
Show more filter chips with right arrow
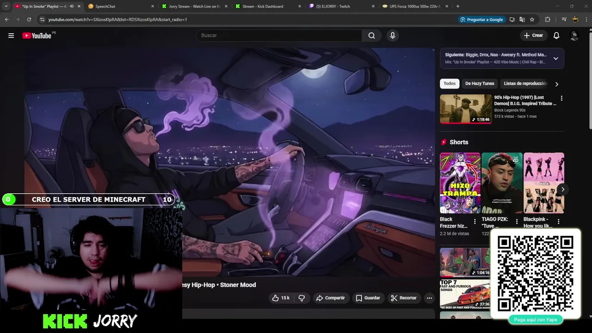point(556,84)
